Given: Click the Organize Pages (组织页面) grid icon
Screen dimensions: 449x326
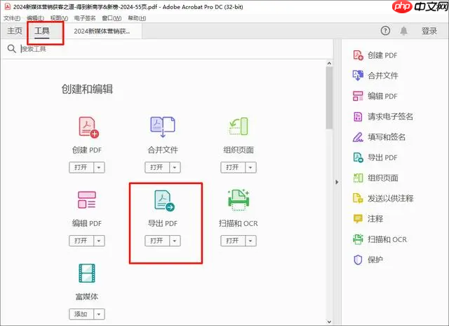Looking at the screenshot, I should (239, 127).
